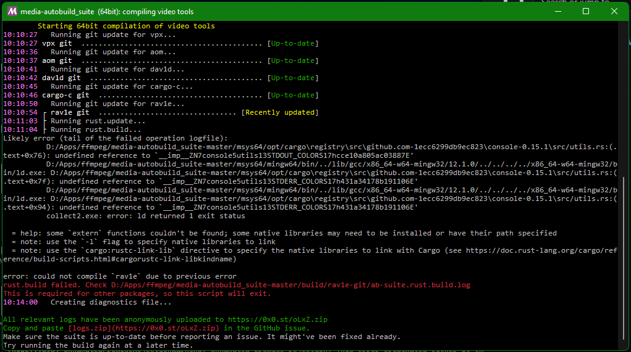Click the '[logs.zip](https://0x0.st/oLxZ.zip)' markdown text

(x=143, y=329)
